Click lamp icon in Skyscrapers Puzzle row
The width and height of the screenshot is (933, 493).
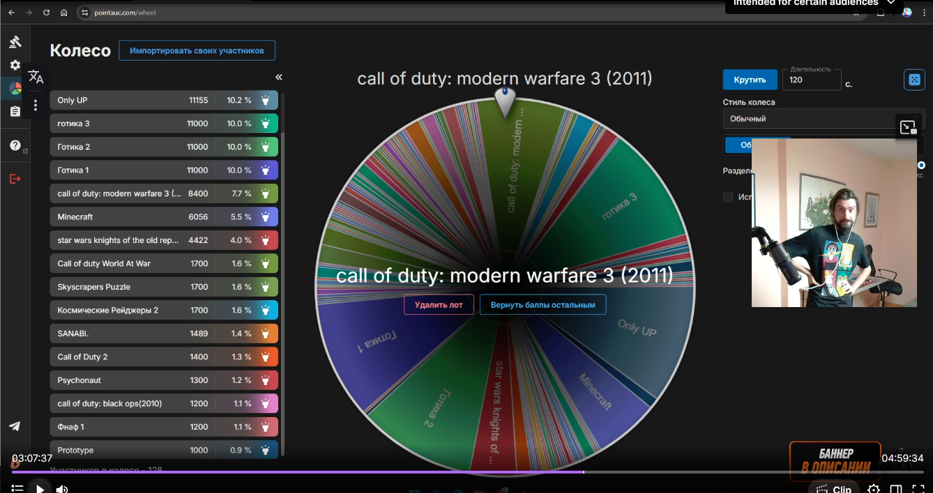pyautogui.click(x=266, y=287)
